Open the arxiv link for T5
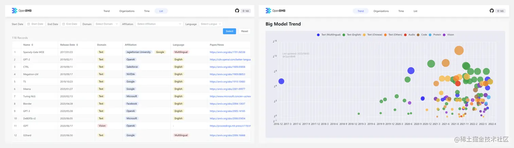514x148 pixels. click(227, 81)
